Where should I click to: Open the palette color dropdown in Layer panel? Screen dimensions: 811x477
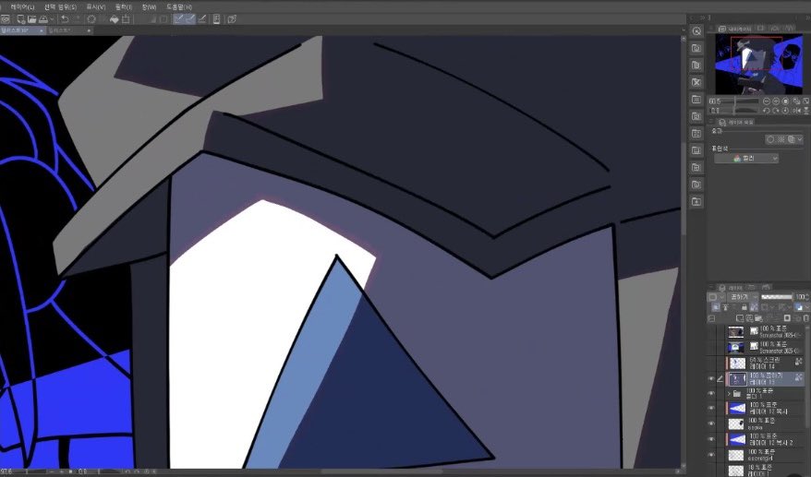[x=717, y=297]
